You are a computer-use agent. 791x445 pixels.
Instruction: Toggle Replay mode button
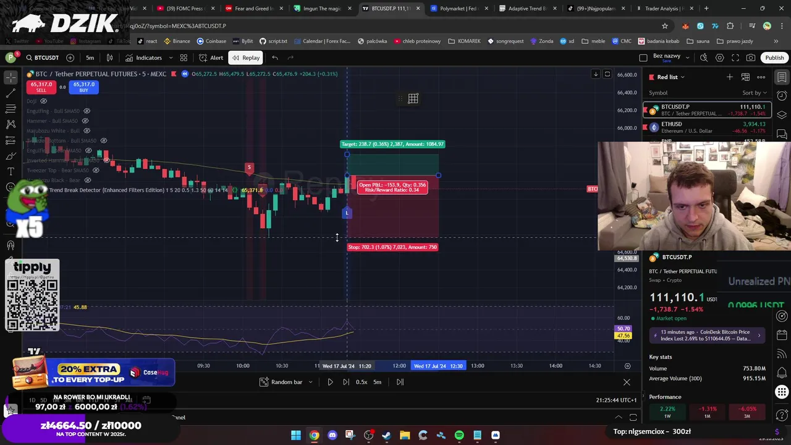(x=245, y=57)
